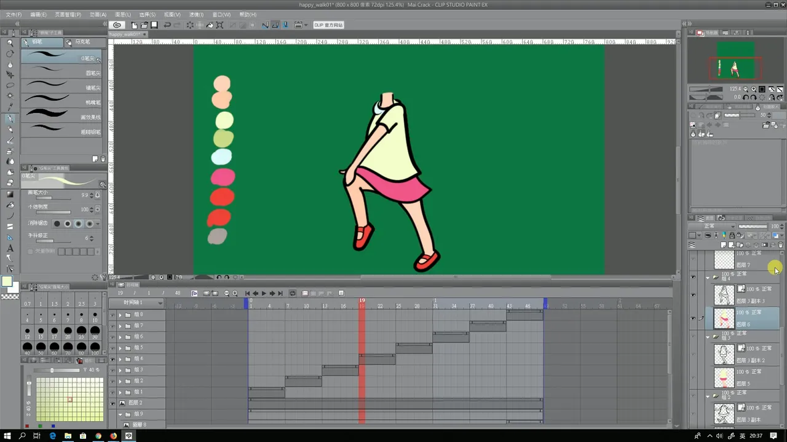This screenshot has height=442, width=787.
Task: Open Windows taskbar search
Action: click(x=22, y=436)
